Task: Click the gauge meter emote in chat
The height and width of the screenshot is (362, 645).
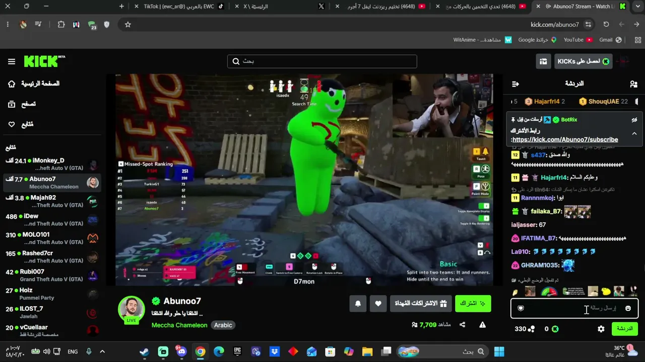Action: coord(549,292)
